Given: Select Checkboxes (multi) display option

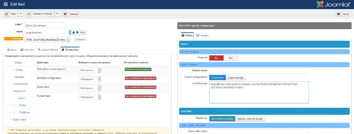Looking at the screenshot, I should point(222,119).
